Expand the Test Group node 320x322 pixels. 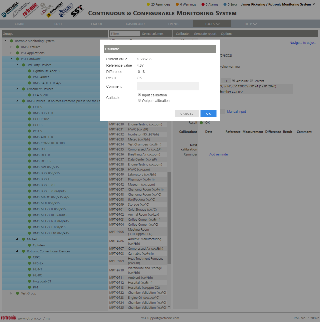11,293
